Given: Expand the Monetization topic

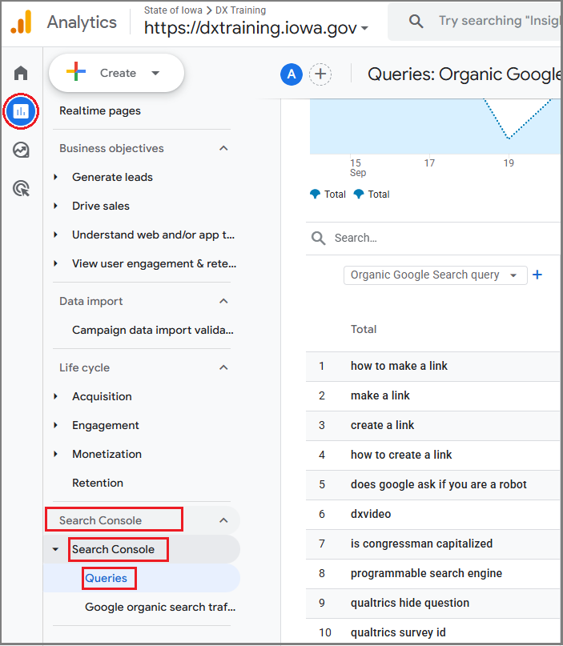Looking at the screenshot, I should 55,454.
